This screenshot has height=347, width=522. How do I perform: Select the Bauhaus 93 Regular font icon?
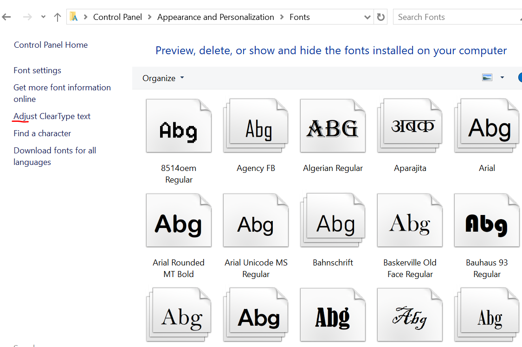click(487, 221)
